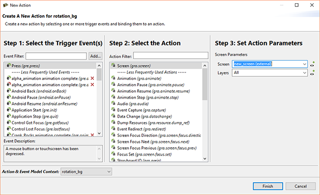This screenshot has height=195, width=320.
Task: Click the Control Lost Focus event icon
Action: pos(9,129)
